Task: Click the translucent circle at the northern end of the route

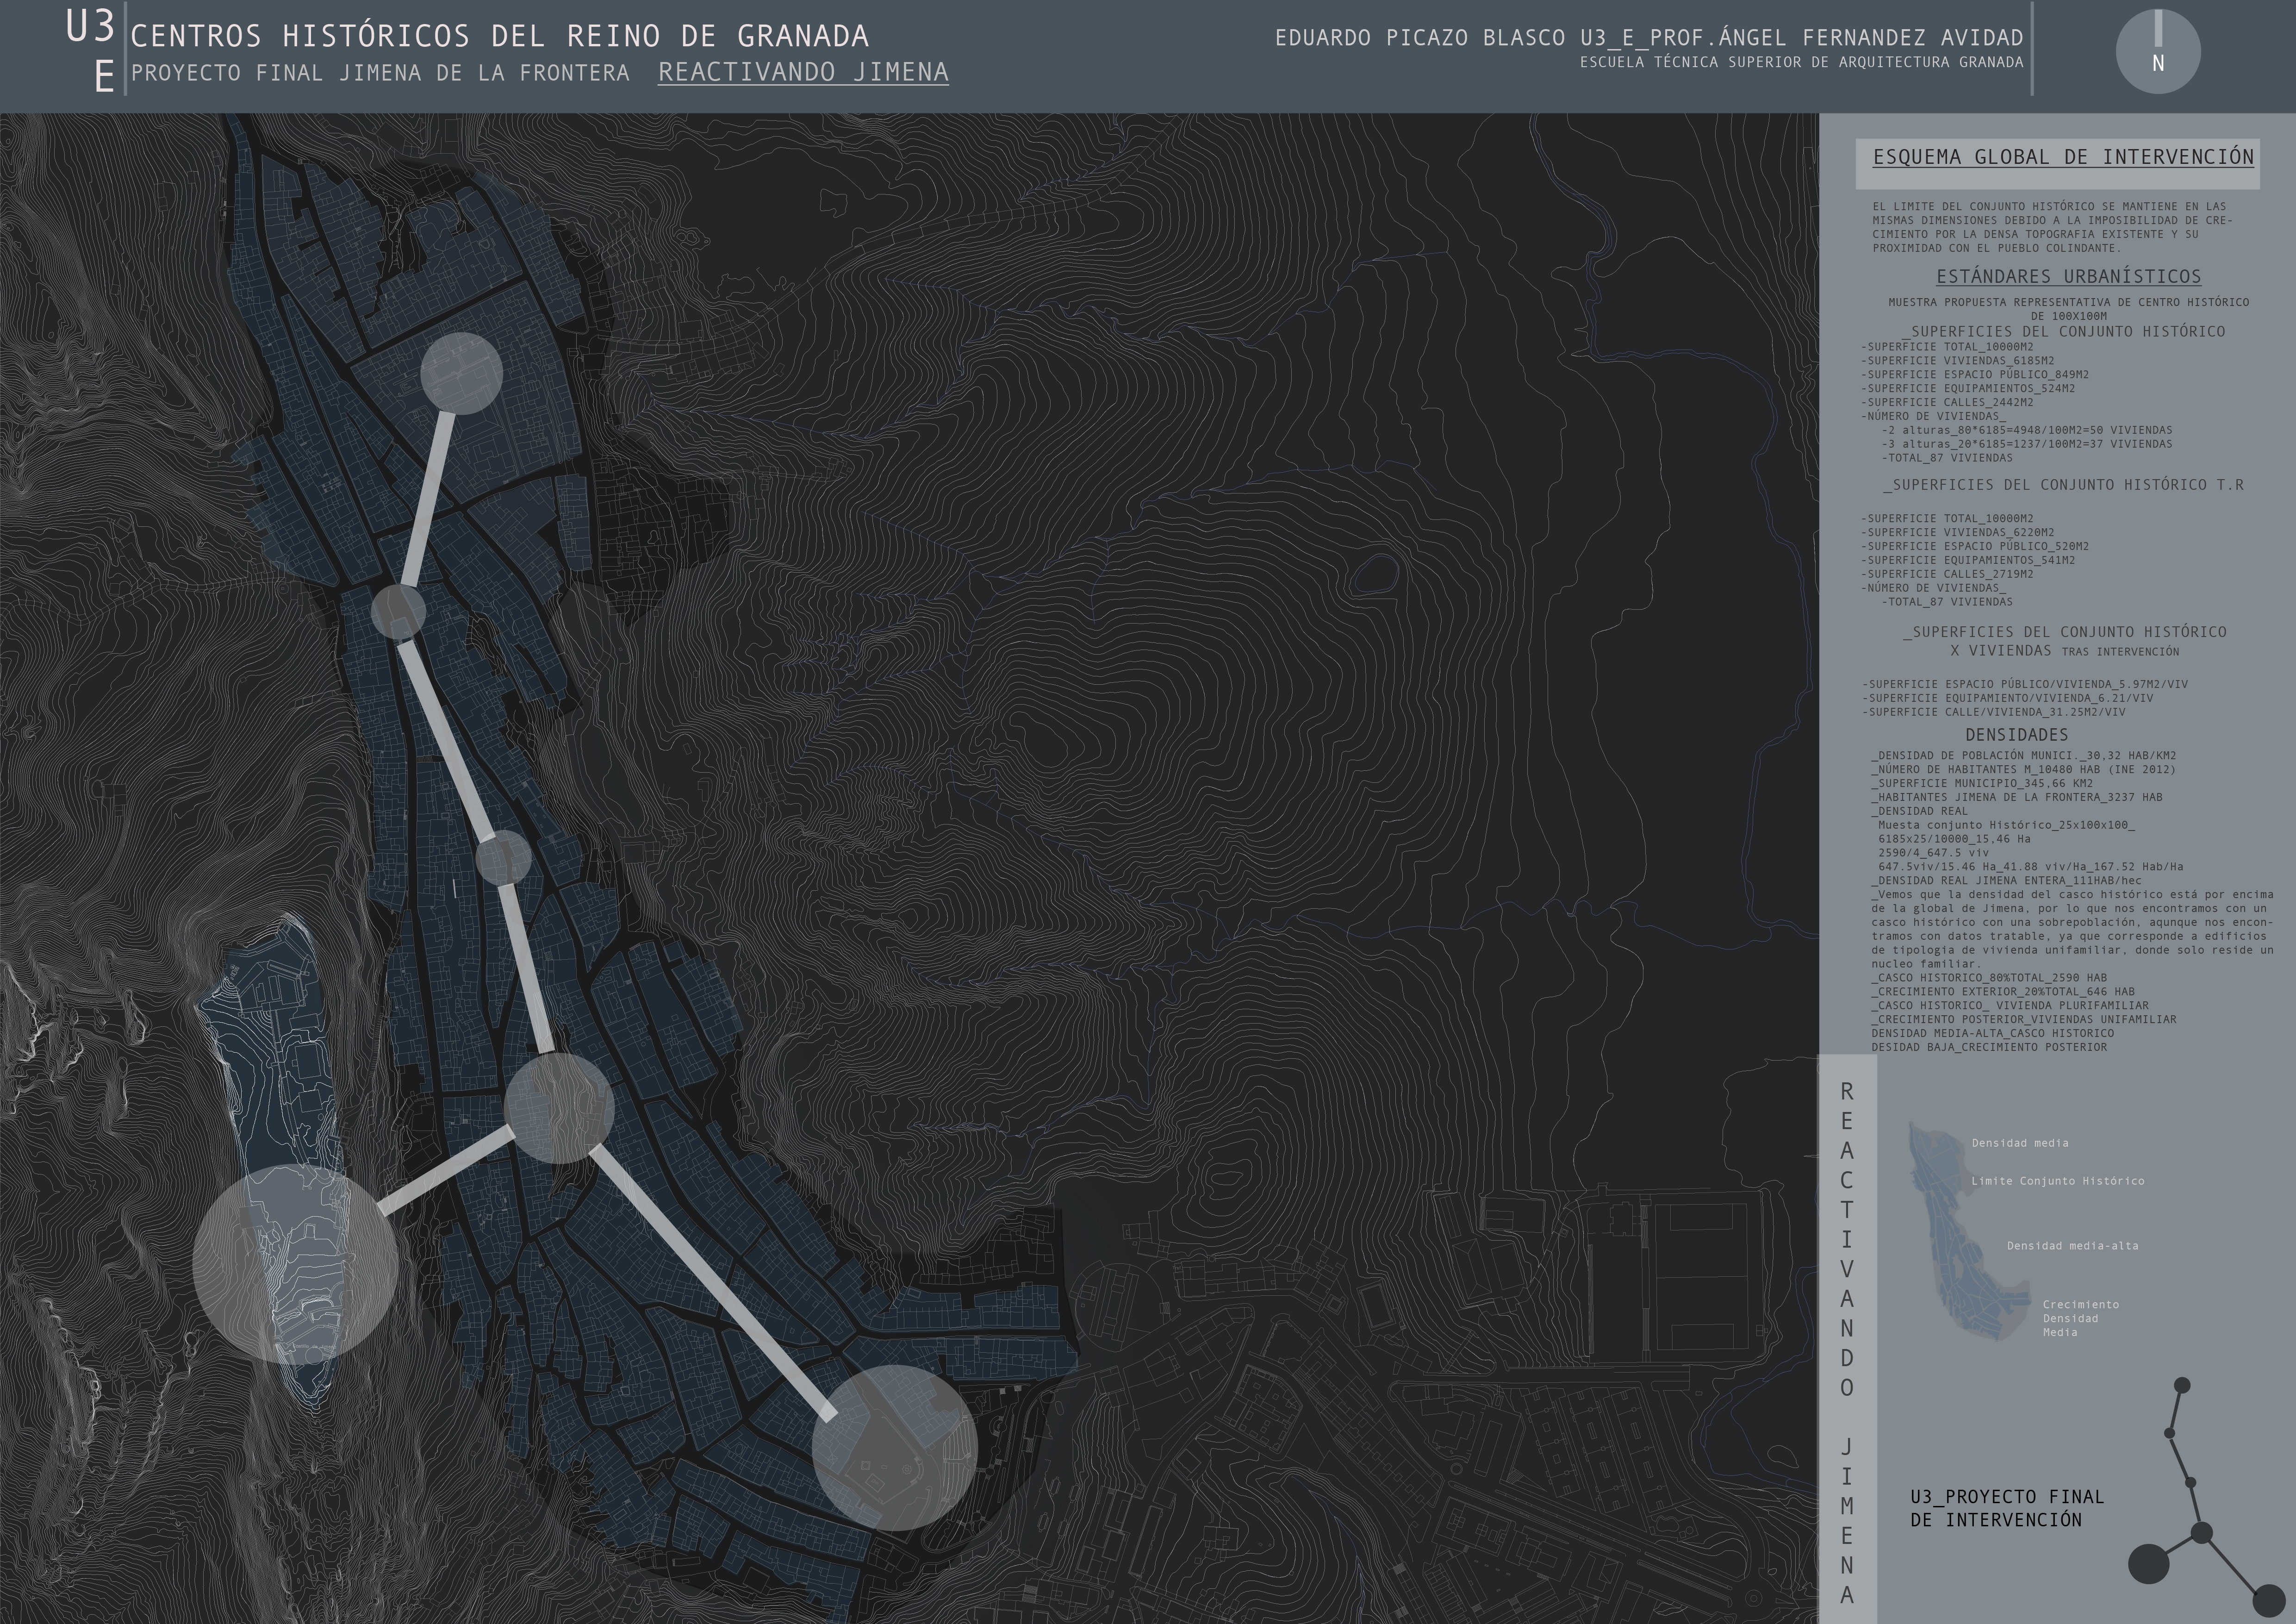Action: coord(461,373)
